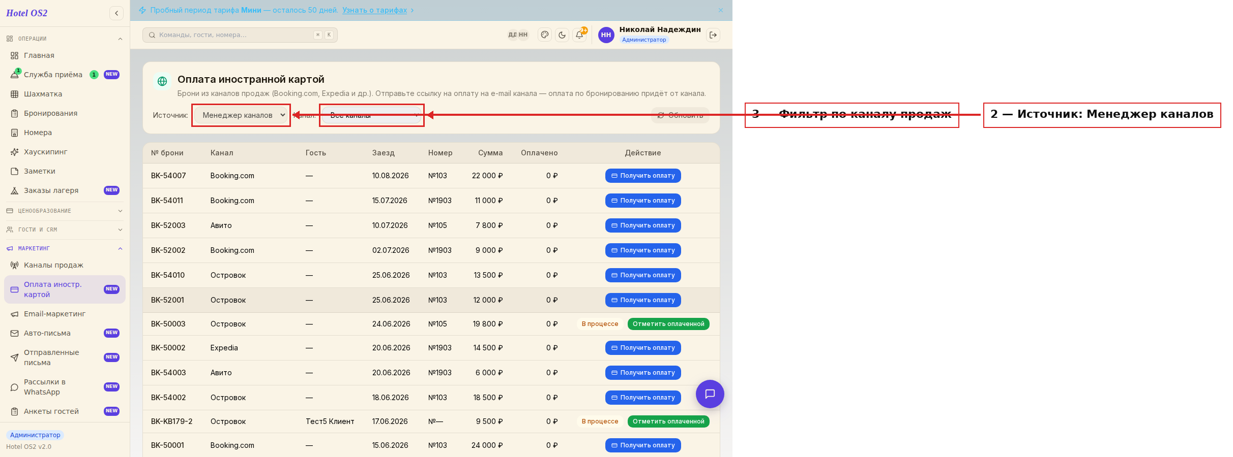Follow the Узнать о тарифах link
The height and width of the screenshot is (457, 1233).
[x=374, y=10]
